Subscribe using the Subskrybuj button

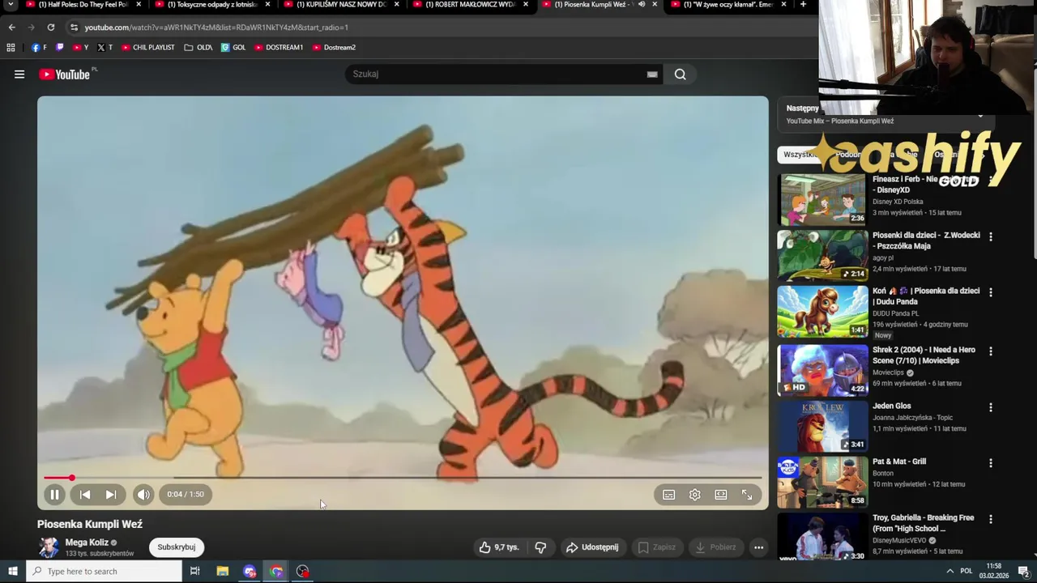pyautogui.click(x=177, y=547)
